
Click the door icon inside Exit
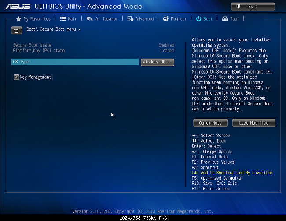[x=238, y=7]
